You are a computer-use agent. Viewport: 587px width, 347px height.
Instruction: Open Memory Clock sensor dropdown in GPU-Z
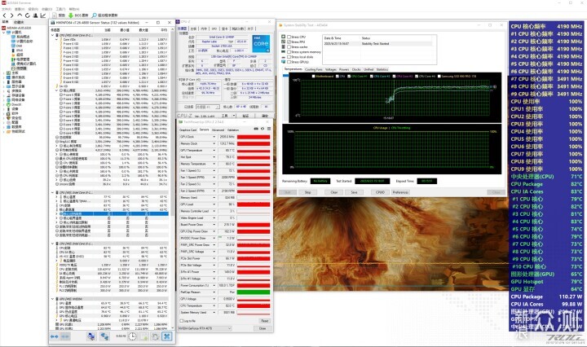(x=214, y=143)
